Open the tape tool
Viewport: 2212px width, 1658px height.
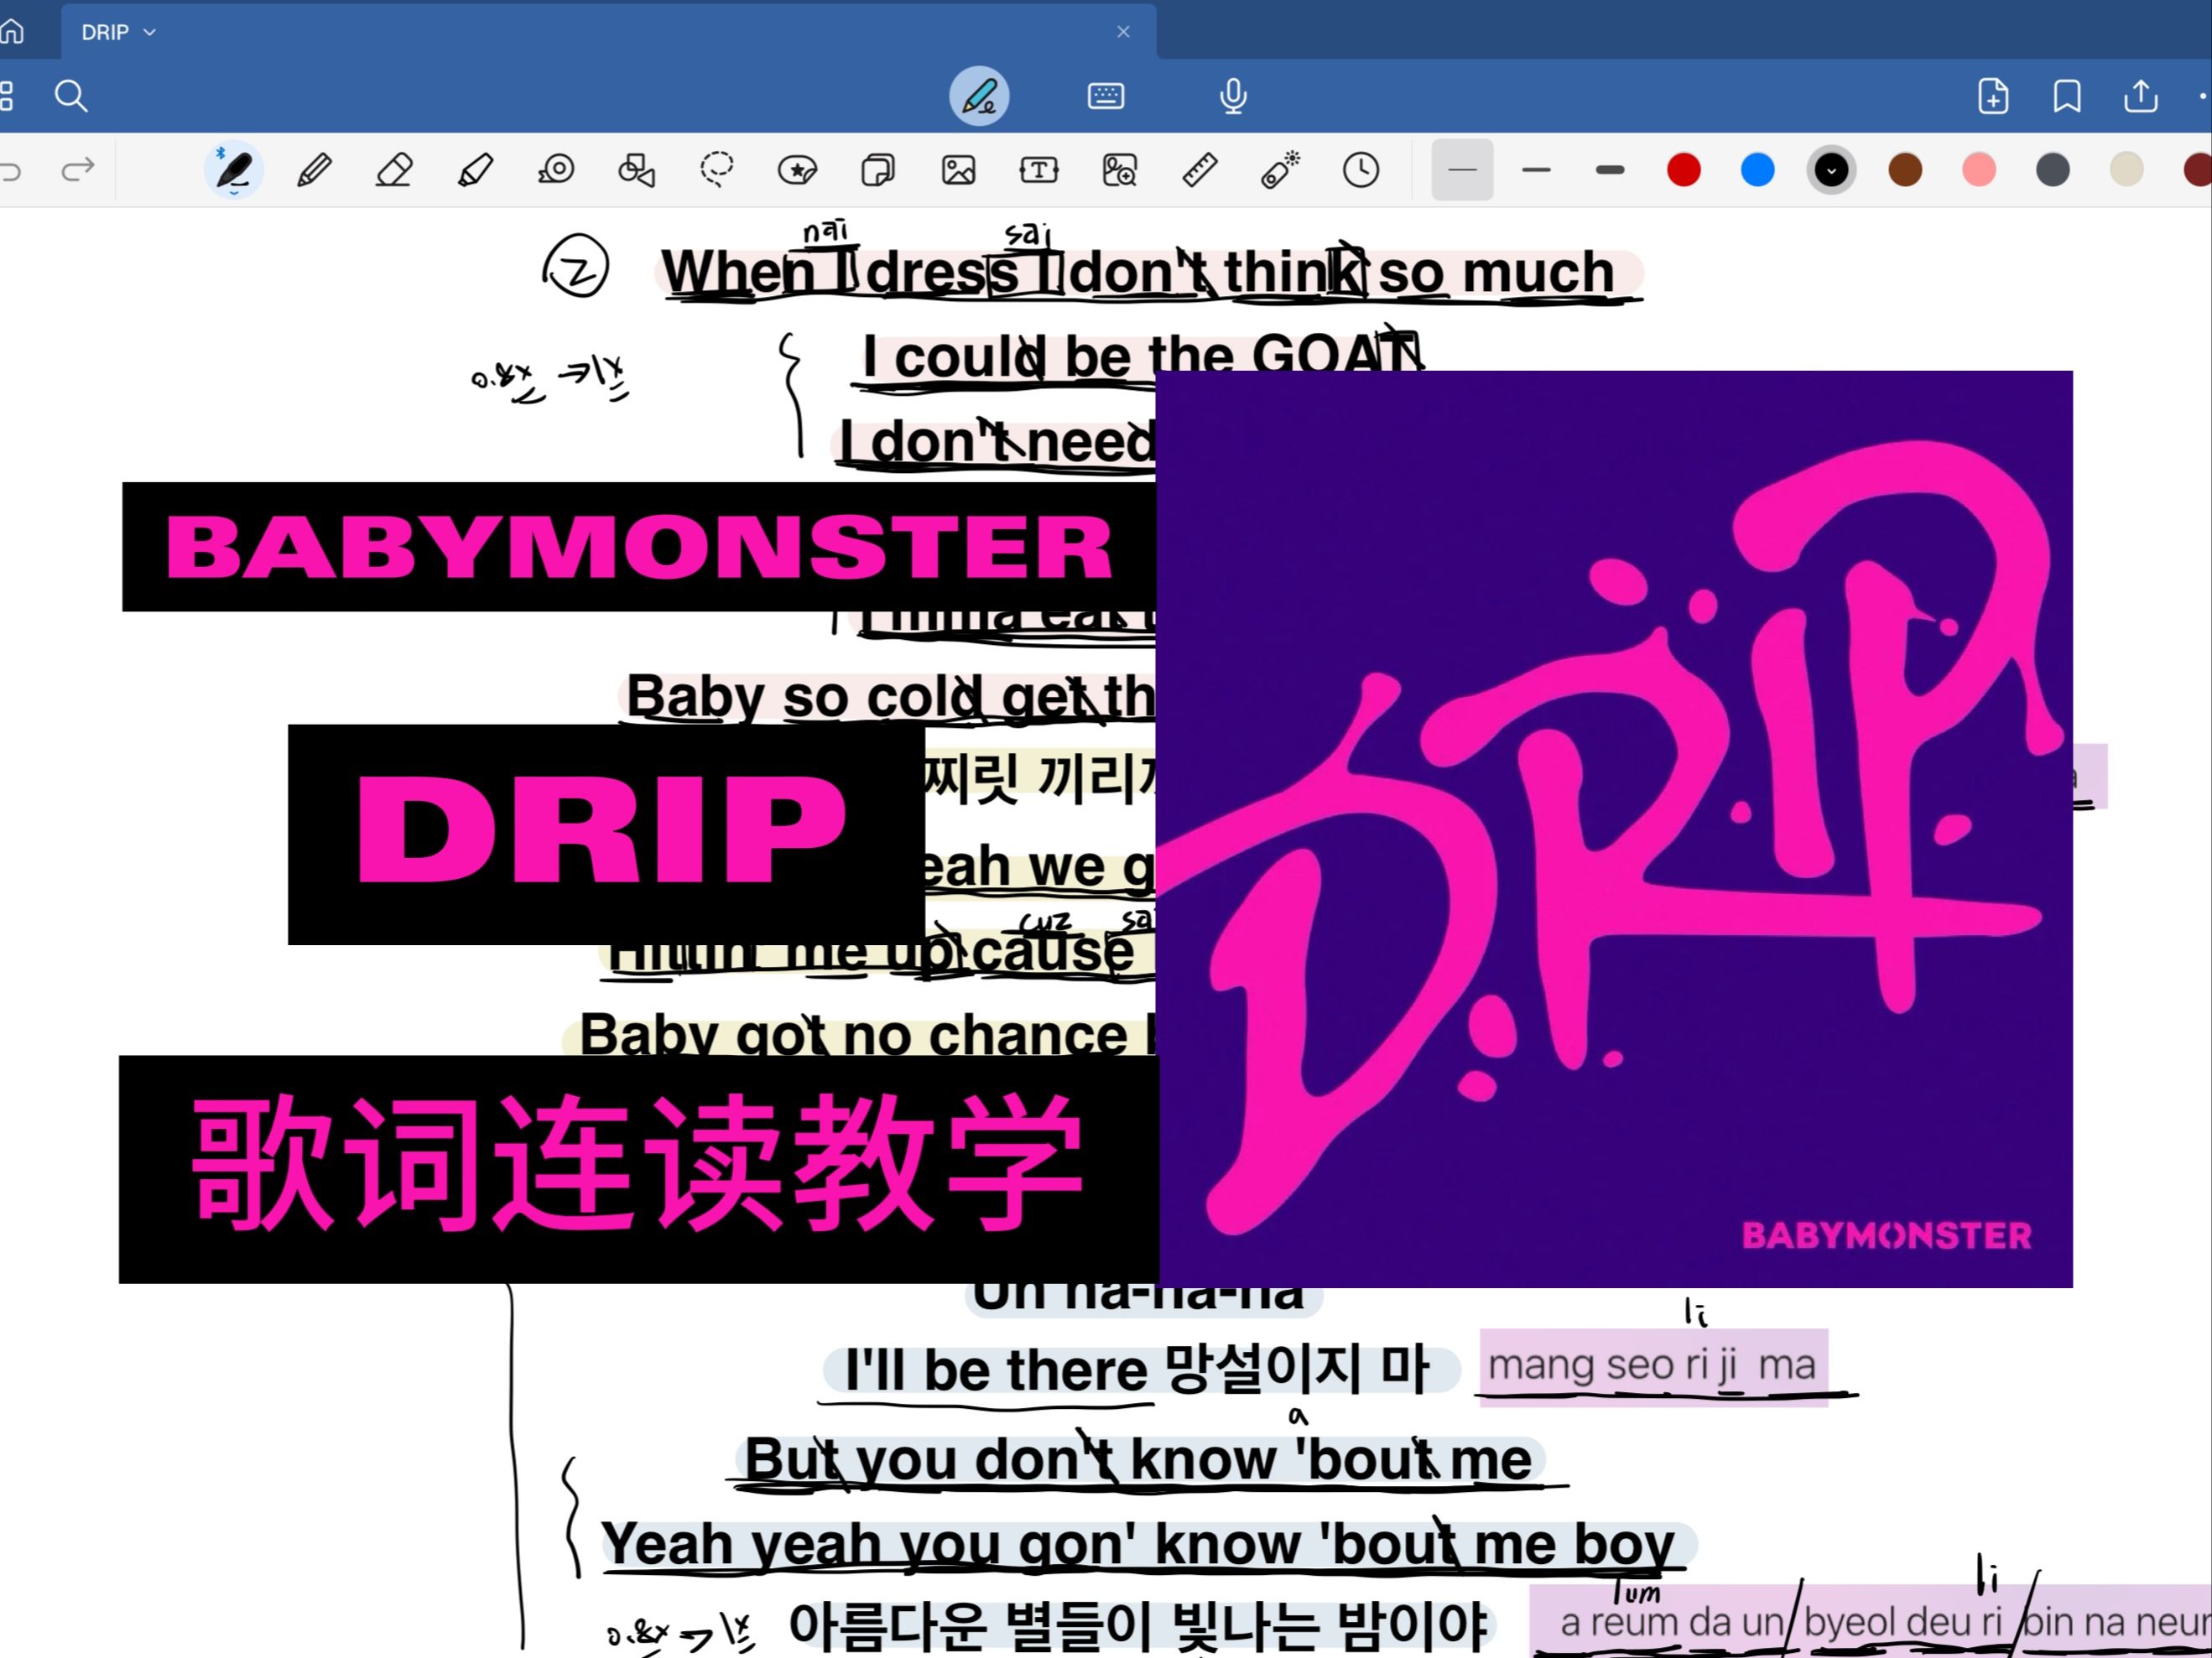[555, 169]
